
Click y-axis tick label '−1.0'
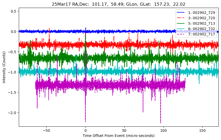(12, 72)
